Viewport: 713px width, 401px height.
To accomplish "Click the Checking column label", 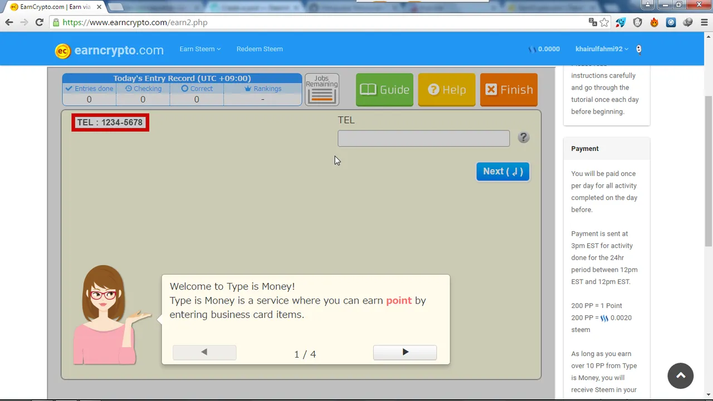I will tap(143, 89).
